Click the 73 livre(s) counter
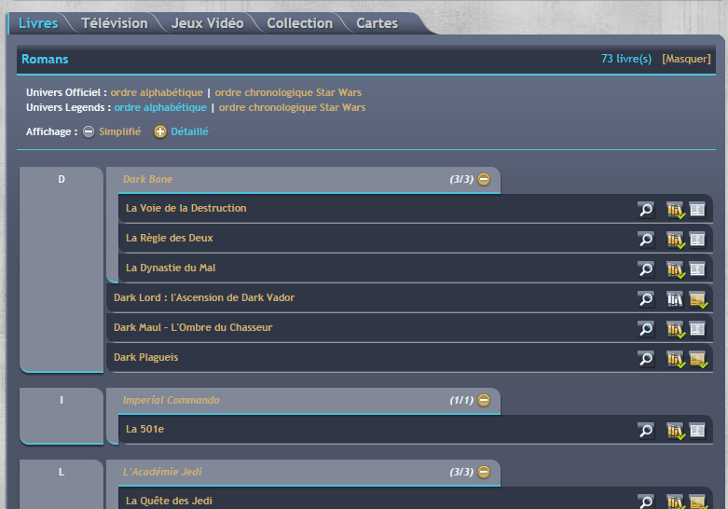Screen dimensions: 728x509 (x=626, y=59)
